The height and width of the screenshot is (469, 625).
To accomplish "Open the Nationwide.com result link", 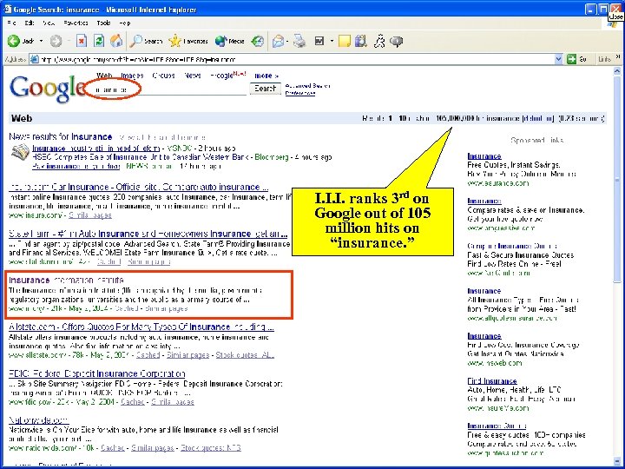I will click(x=39, y=420).
